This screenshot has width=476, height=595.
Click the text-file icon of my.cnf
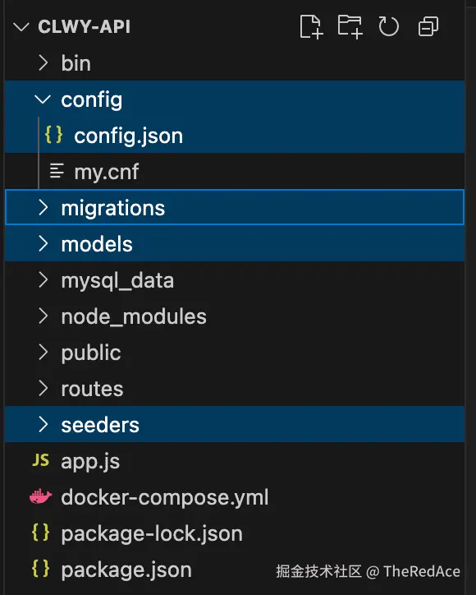coord(57,171)
